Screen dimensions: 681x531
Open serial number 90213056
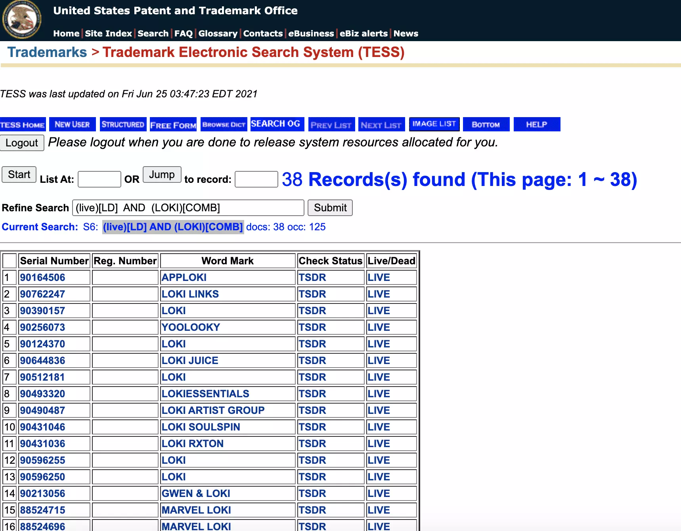coord(42,493)
